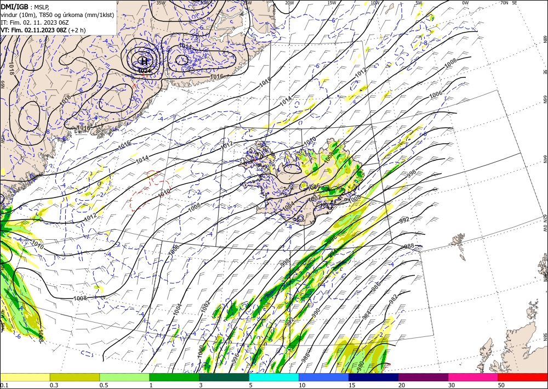Click the red dashed contour southwest of Iceland
Image resolution: width=548 pixels, height=389 pixels.
coord(150,190)
